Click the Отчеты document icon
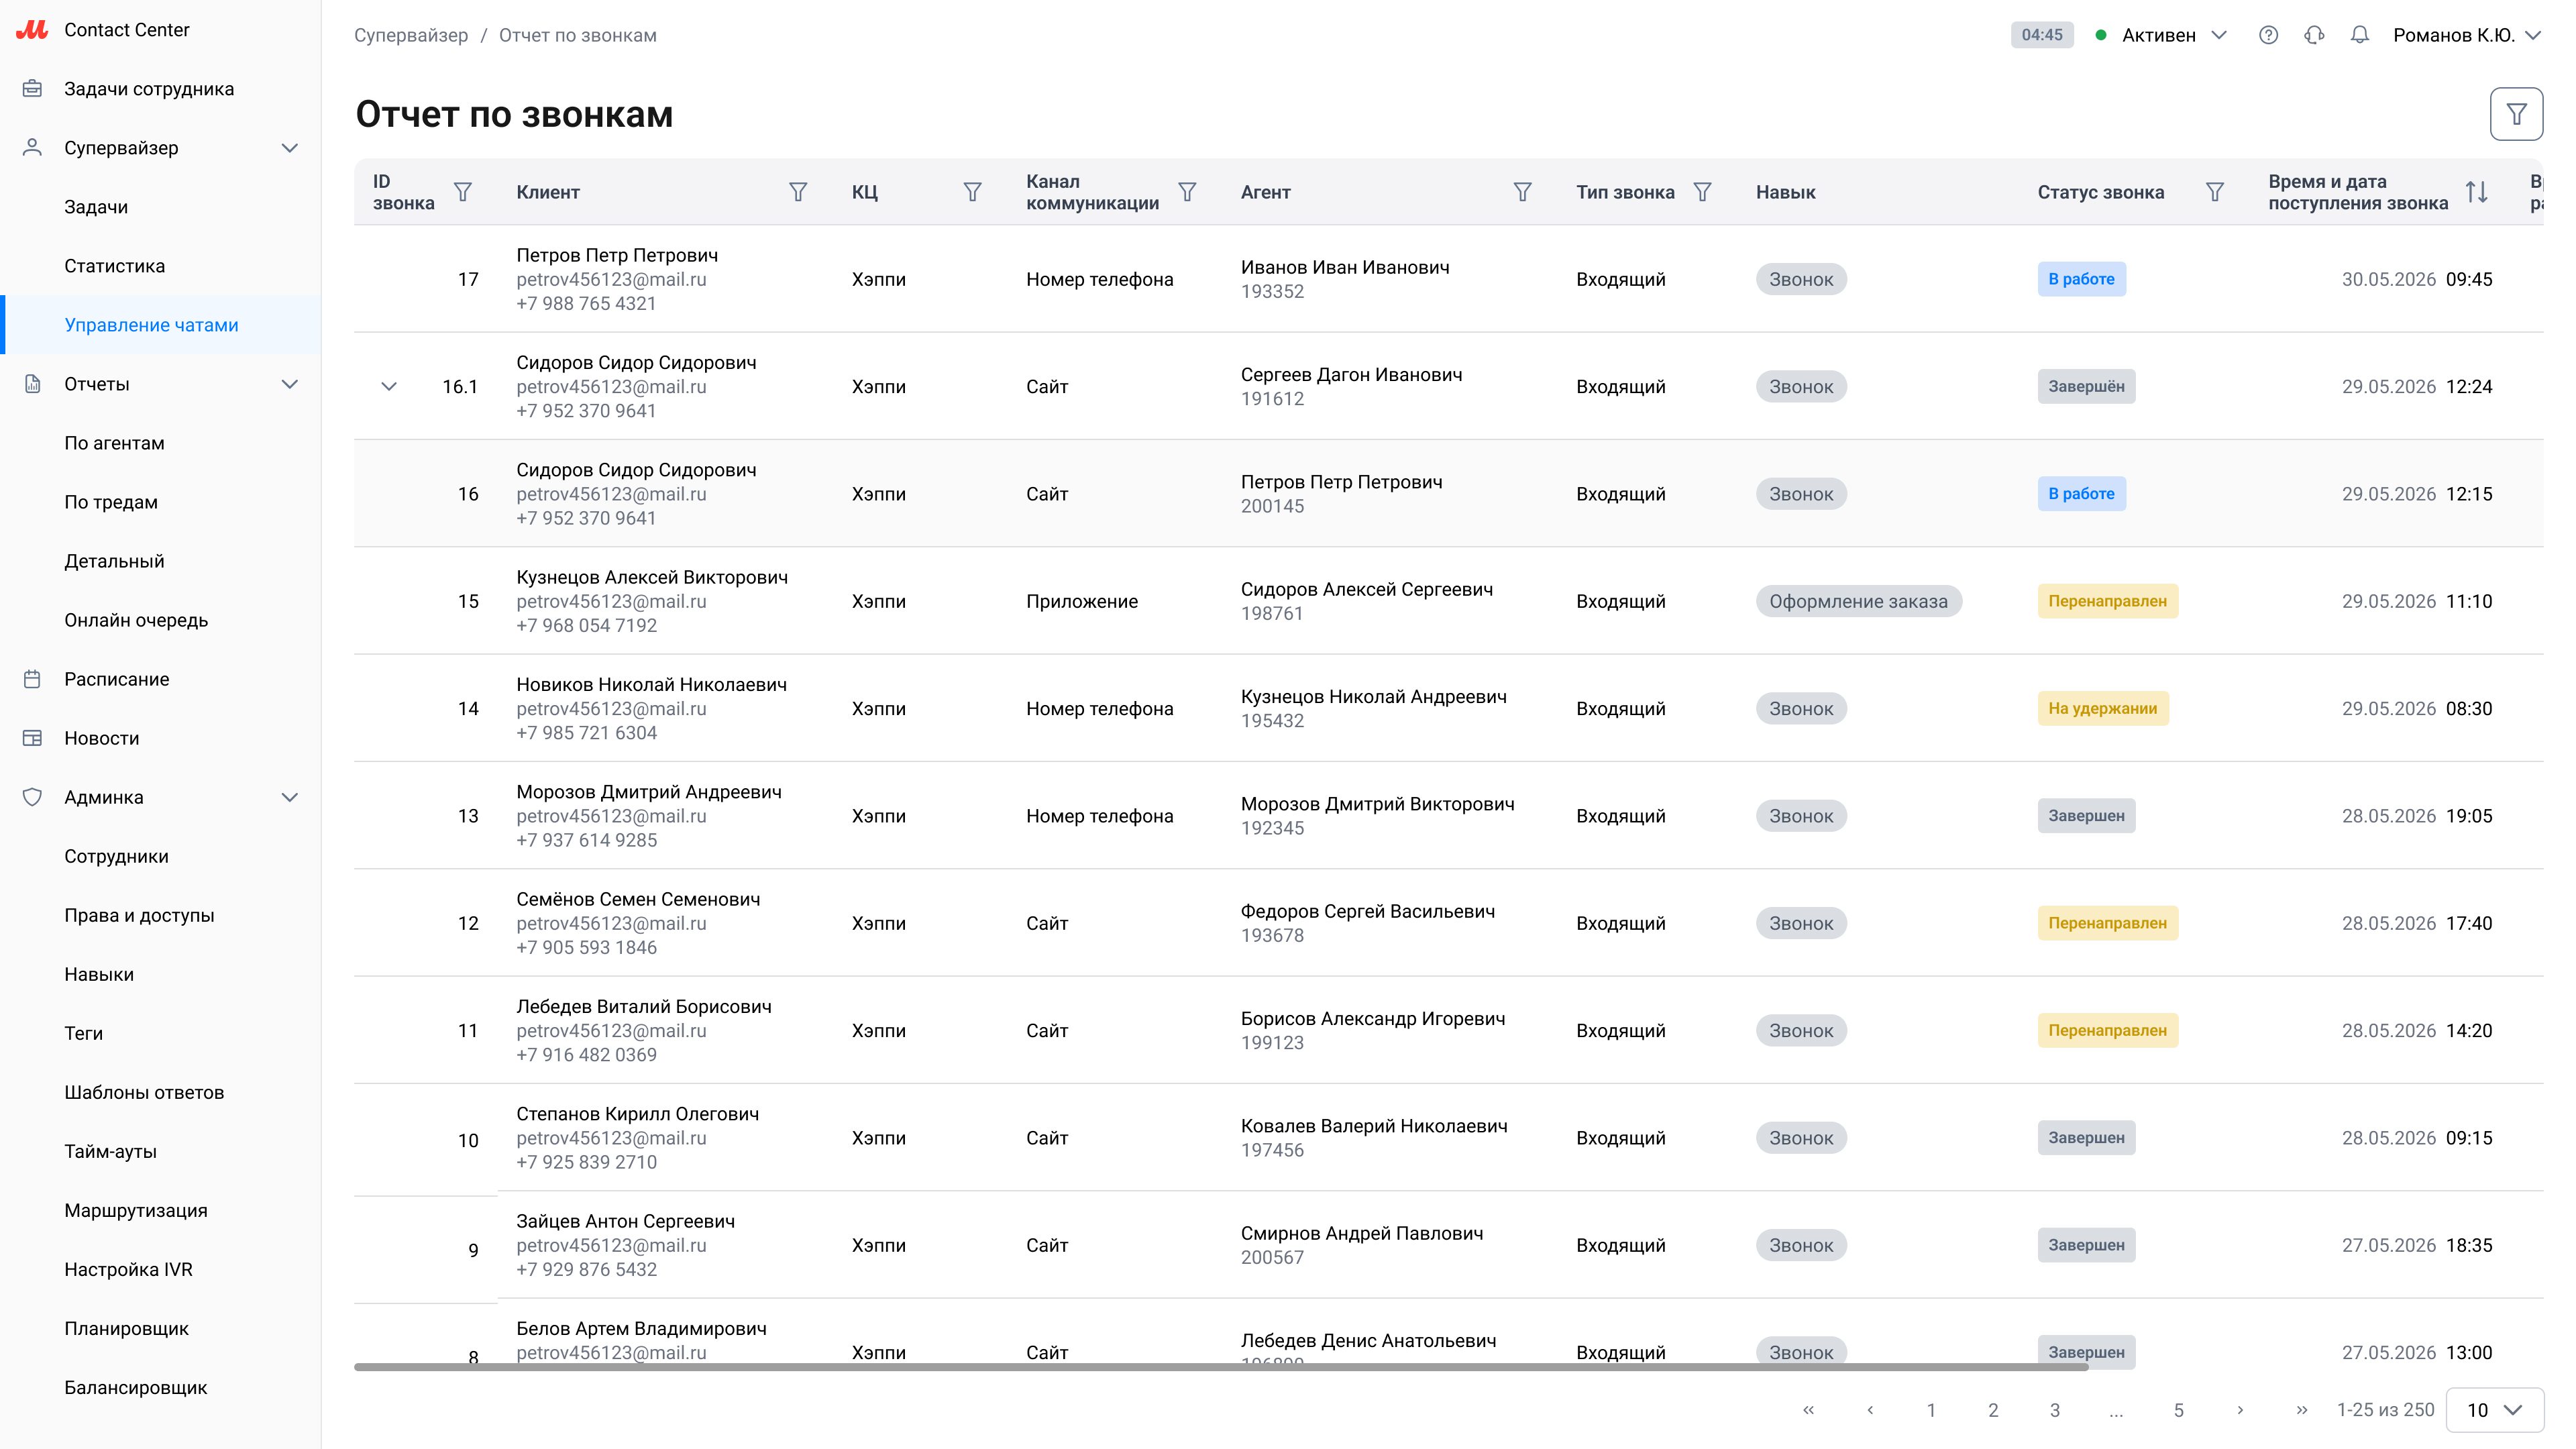2576x1449 pixels. [x=32, y=384]
